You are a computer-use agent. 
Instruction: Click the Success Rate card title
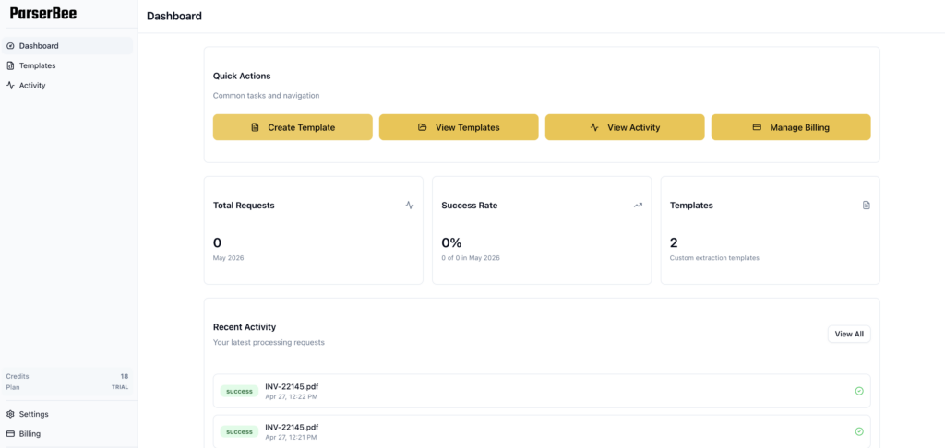coord(470,206)
